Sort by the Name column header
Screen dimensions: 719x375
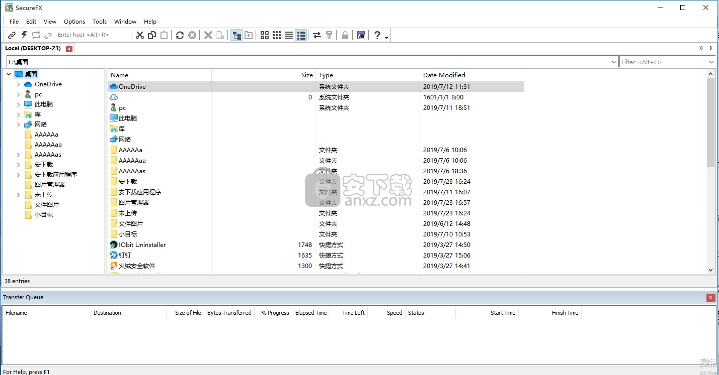159,75
